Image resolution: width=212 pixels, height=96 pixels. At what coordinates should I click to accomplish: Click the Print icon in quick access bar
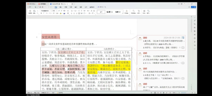pyautogui.click(x=40, y=7)
